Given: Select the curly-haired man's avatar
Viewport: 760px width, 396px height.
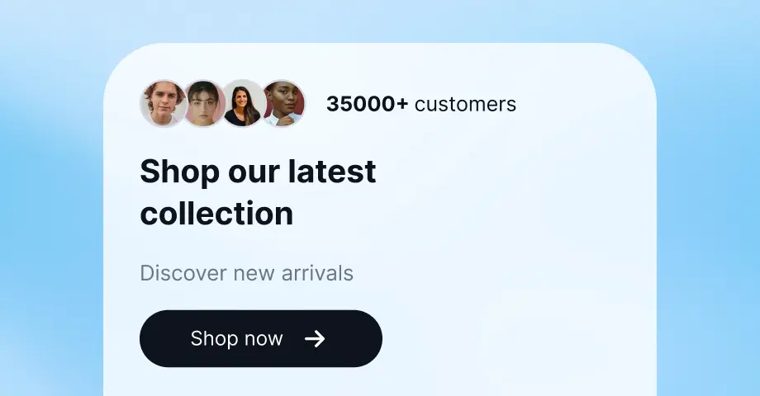Looking at the screenshot, I should pyautogui.click(x=163, y=104).
